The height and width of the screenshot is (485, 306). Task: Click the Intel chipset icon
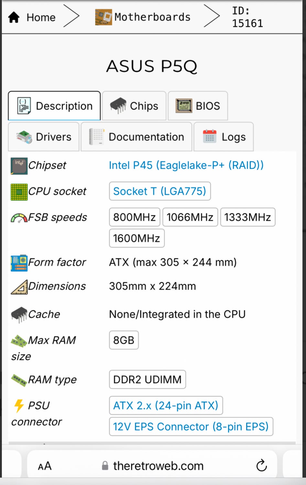click(19, 166)
